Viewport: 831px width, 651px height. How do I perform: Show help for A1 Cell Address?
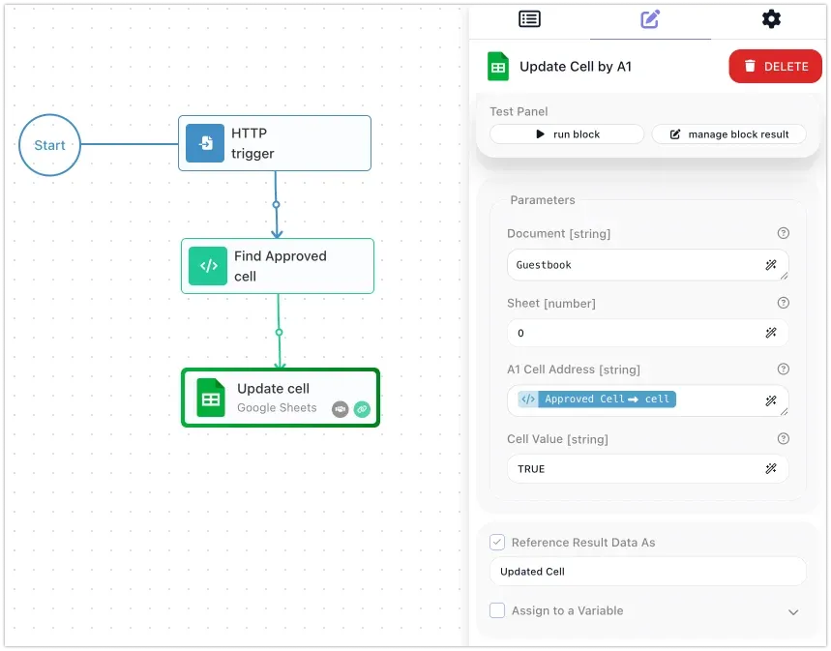click(783, 369)
